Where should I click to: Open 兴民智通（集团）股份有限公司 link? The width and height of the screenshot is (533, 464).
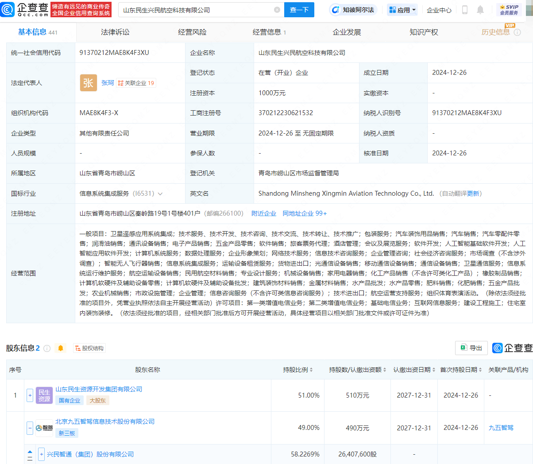[90, 454]
